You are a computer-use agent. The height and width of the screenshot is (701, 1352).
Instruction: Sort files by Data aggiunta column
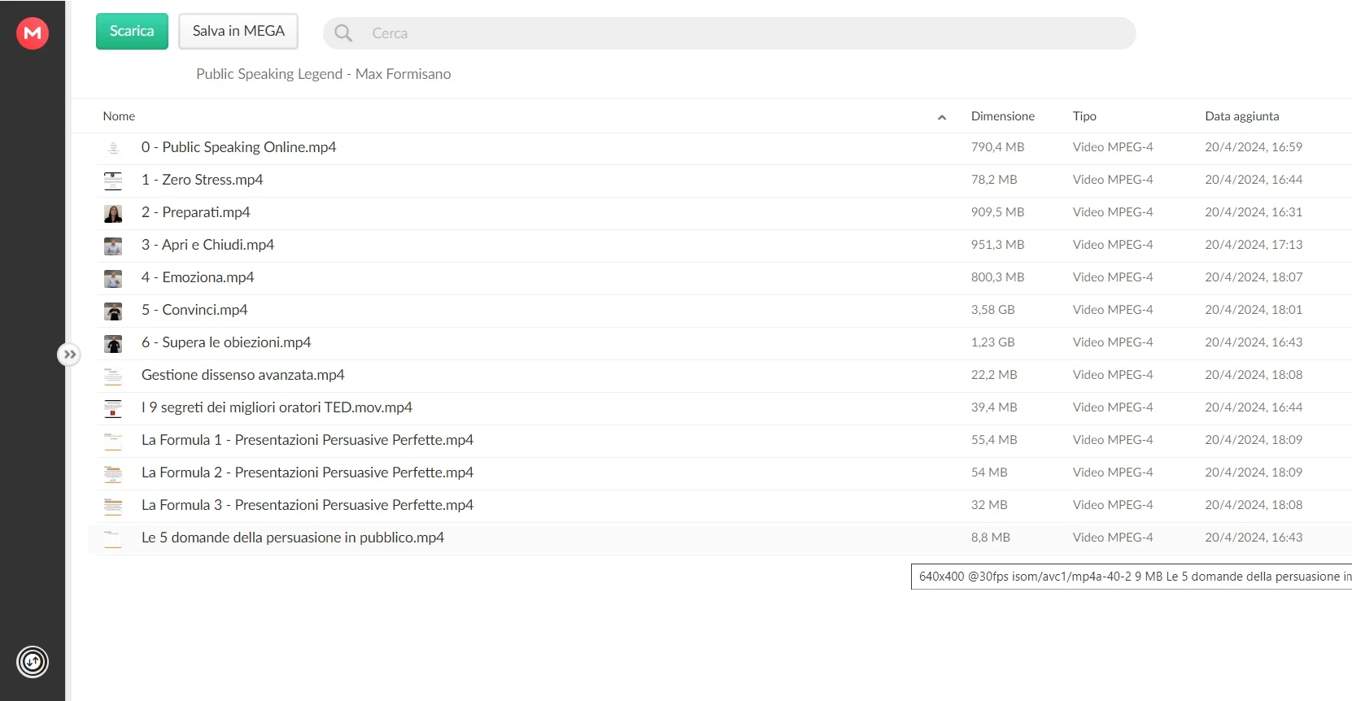1241,116
